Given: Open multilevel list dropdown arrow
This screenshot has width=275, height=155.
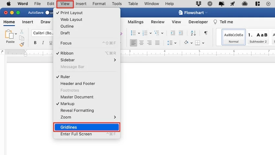Looking at the screenshot, I should click(x=162, y=33).
